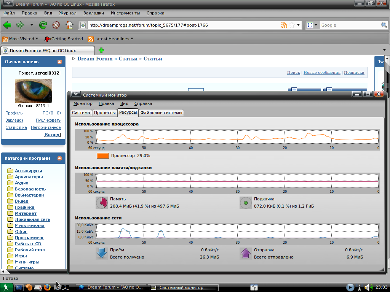Click the volume speaker icon in tray

369,287
